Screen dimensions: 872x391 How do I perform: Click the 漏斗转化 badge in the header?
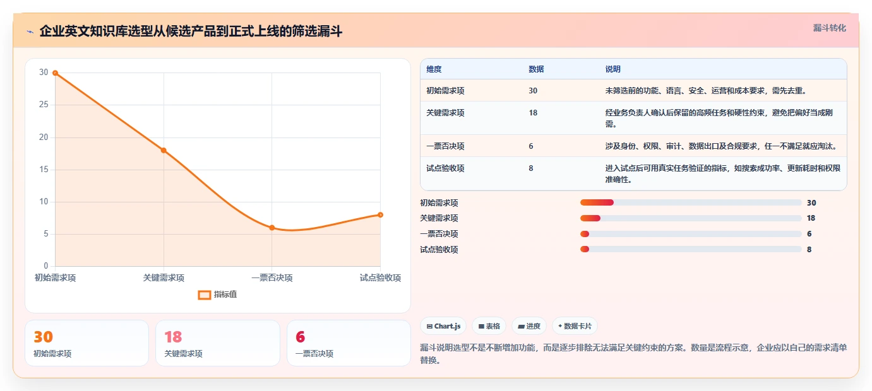click(829, 28)
